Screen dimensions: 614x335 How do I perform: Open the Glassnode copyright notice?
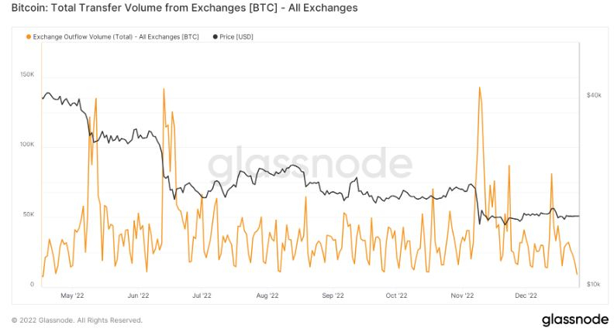pos(77,320)
